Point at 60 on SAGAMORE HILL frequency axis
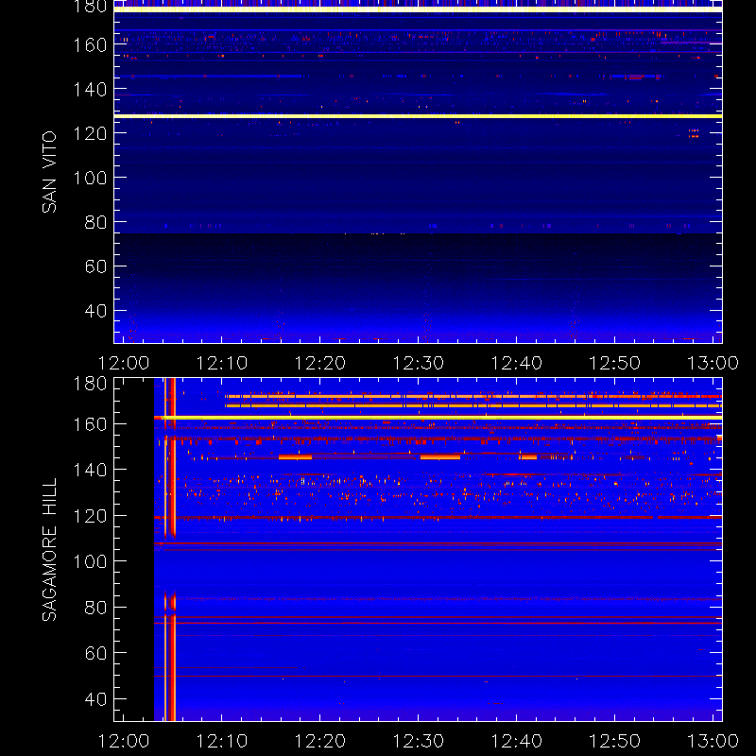 coord(96,653)
